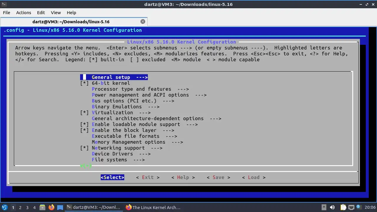Click the removable media eject tray icon
Screen dimensions: 377x212
coord(324,207)
